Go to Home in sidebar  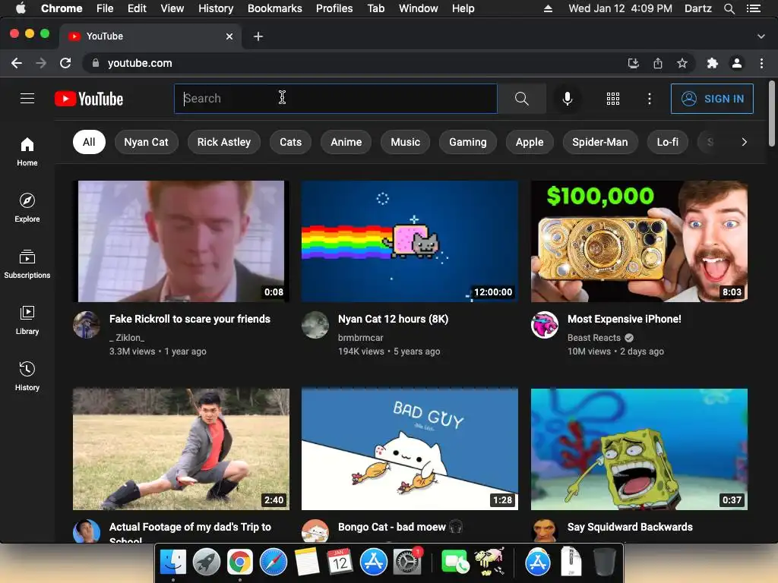click(27, 152)
